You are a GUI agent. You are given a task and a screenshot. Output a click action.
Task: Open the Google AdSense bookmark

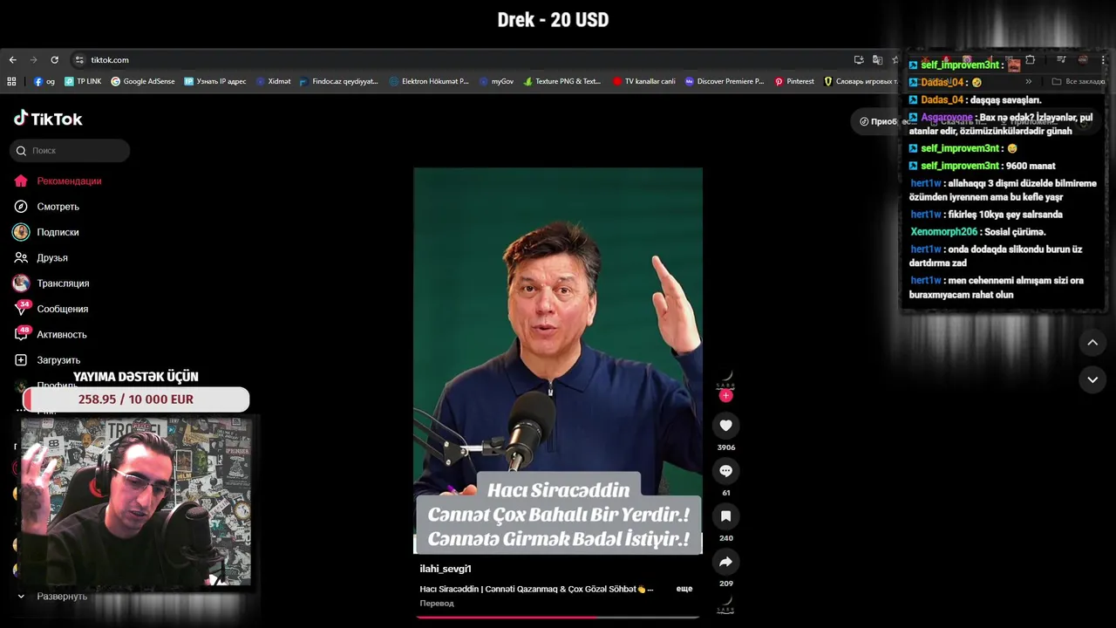142,81
